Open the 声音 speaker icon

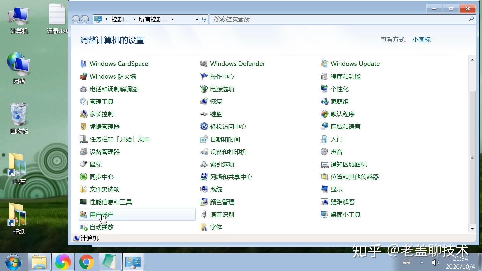tap(324, 152)
